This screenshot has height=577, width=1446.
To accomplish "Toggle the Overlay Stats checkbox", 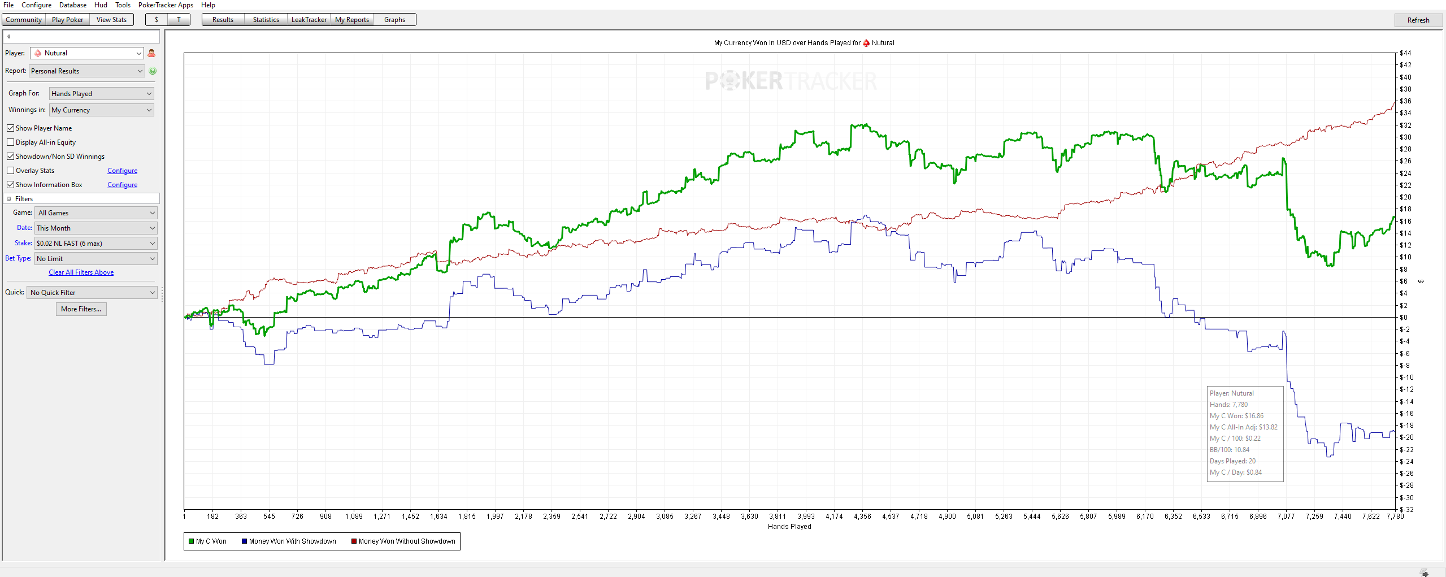I will [10, 171].
